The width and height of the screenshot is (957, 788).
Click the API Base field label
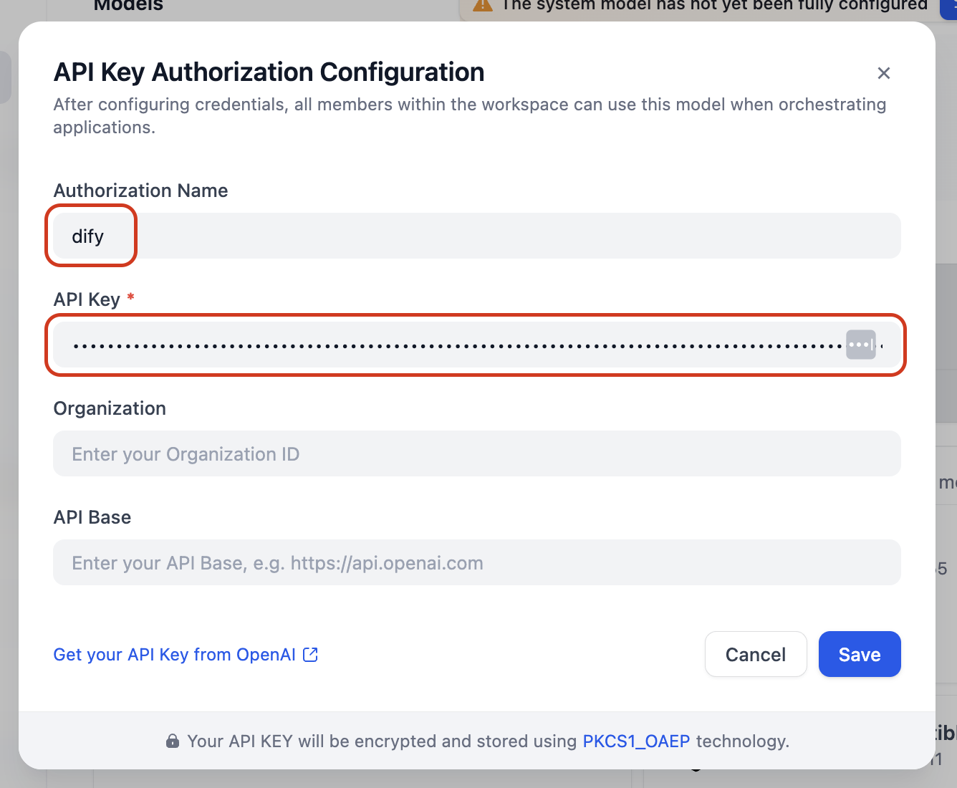pos(92,517)
